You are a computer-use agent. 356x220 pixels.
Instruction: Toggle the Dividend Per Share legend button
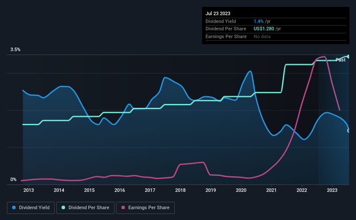click(85, 208)
